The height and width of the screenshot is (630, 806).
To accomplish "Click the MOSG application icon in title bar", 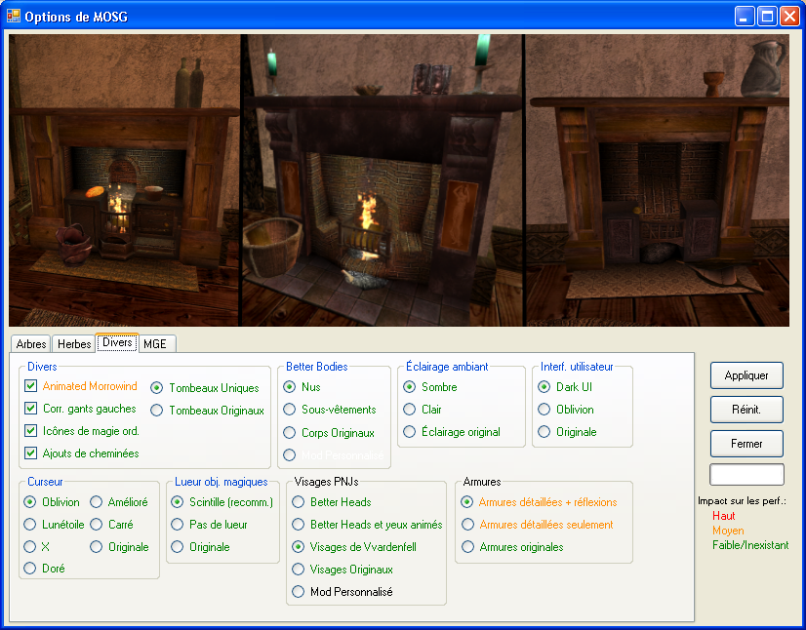I will tap(14, 16).
